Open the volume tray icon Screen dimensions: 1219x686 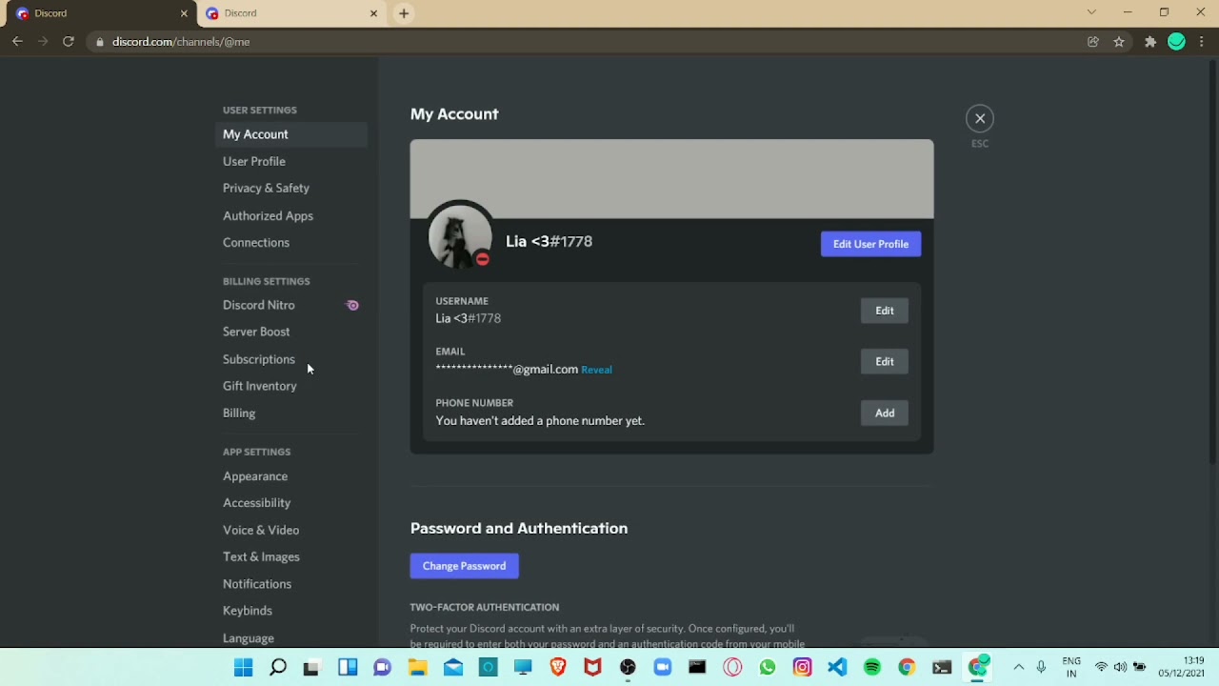tap(1120, 667)
